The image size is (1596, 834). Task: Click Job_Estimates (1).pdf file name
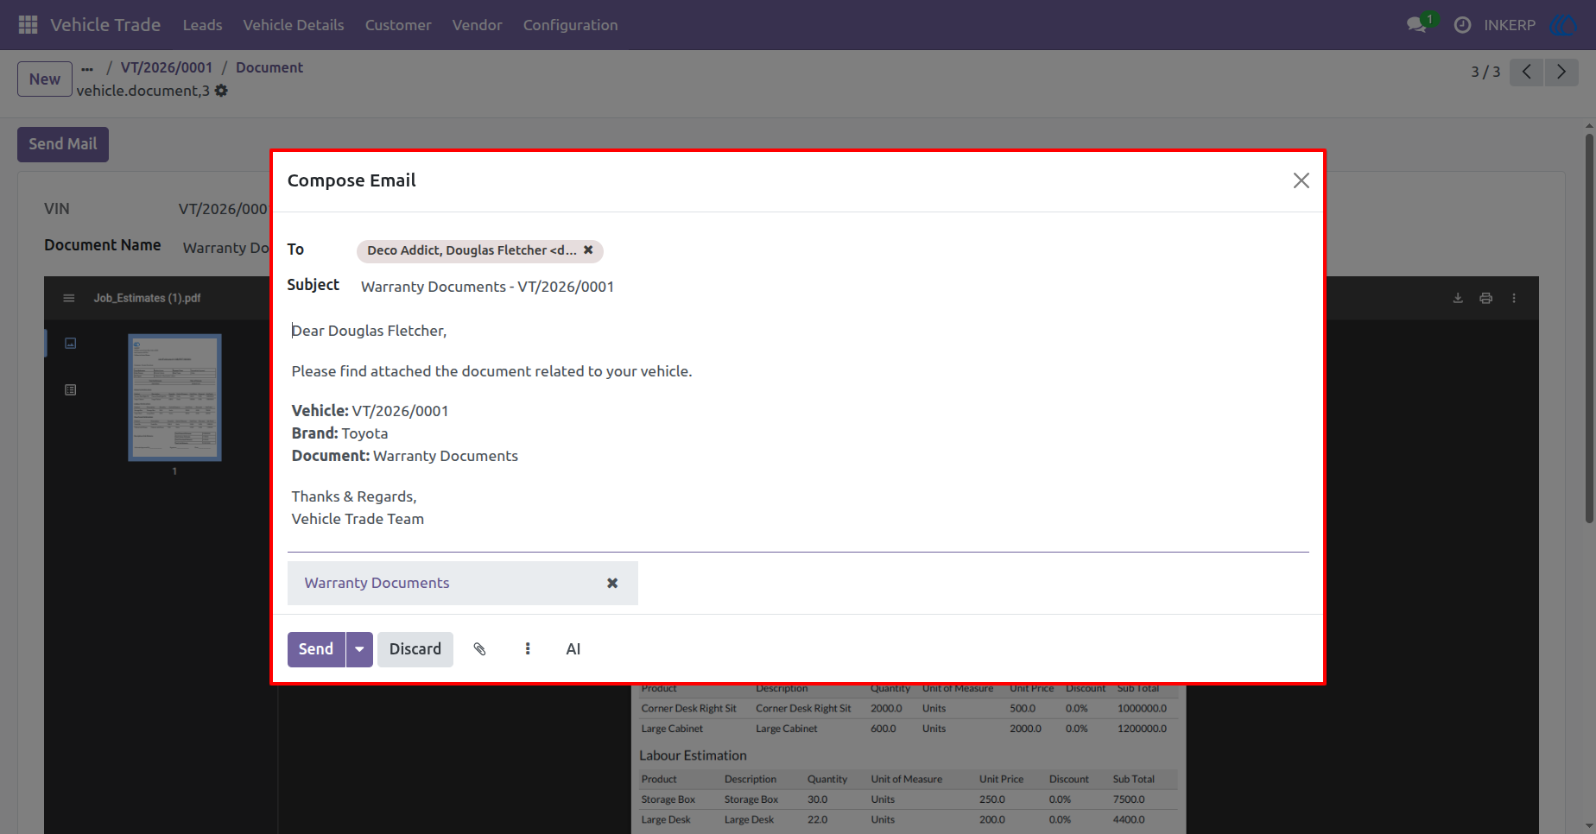[147, 298]
